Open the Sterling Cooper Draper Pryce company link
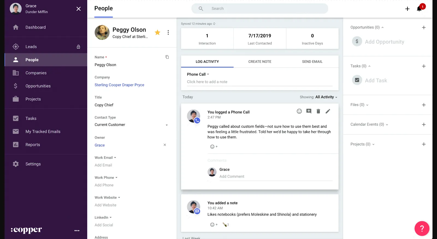This screenshot has width=437, height=239. point(119,85)
